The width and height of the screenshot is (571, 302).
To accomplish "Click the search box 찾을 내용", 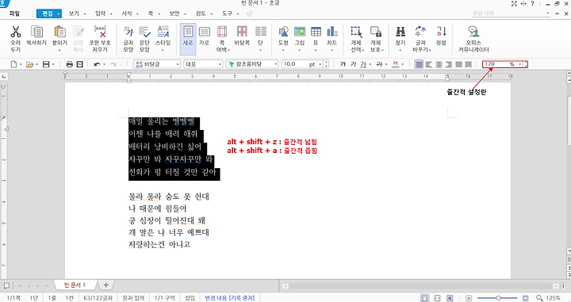I will [512, 13].
